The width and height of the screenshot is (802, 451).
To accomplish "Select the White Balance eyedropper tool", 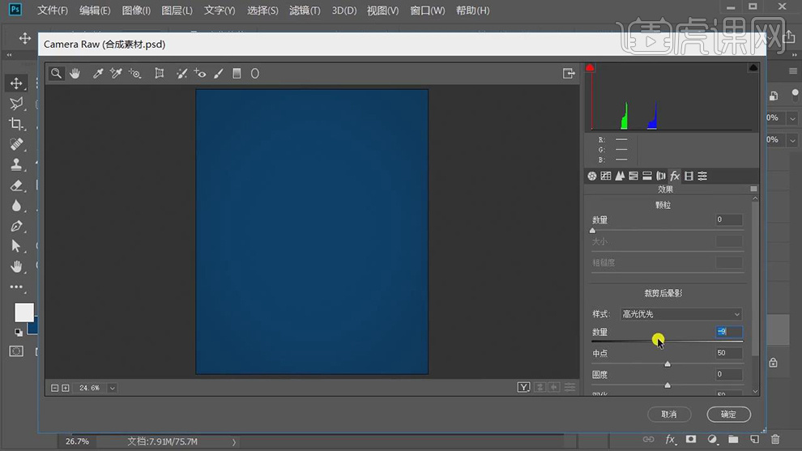I will [x=98, y=74].
